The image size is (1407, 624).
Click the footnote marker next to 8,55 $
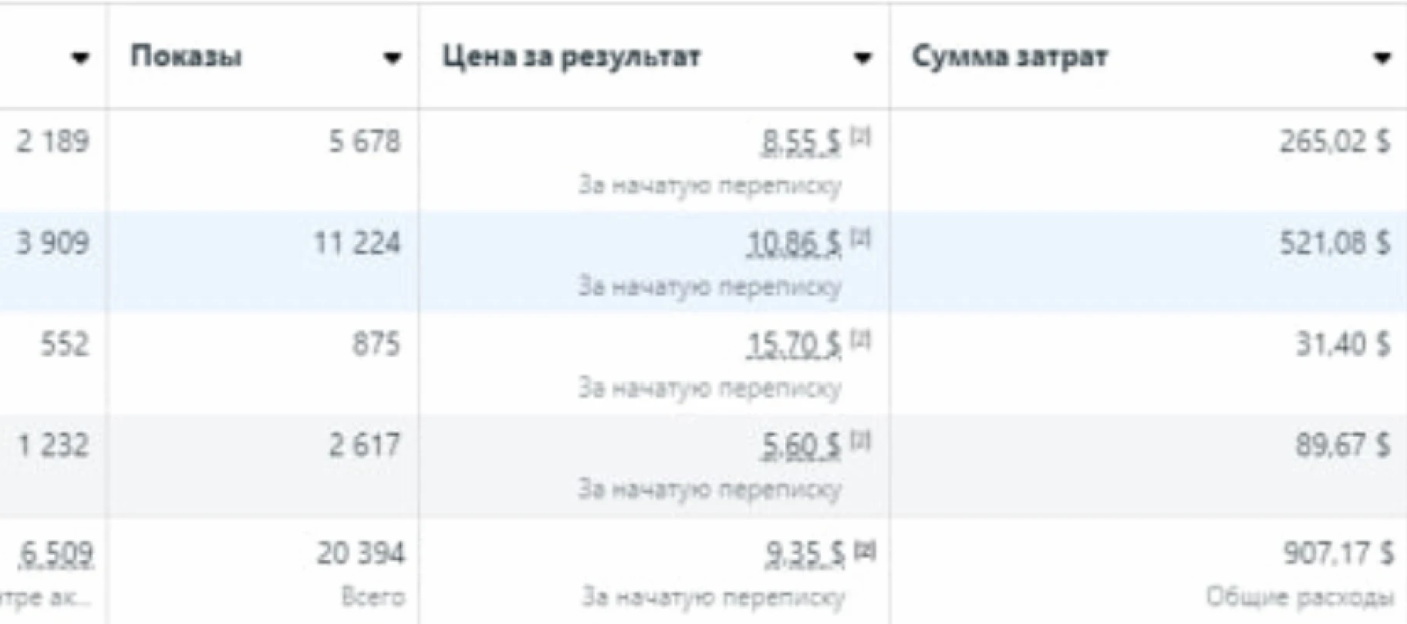click(x=860, y=136)
